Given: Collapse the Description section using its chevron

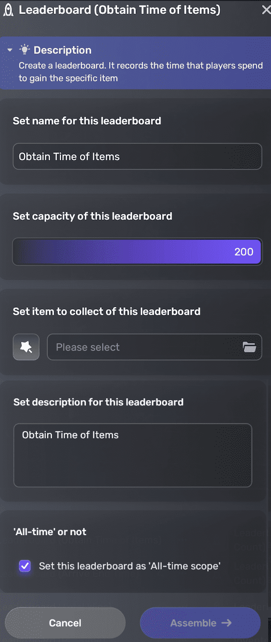Looking at the screenshot, I should coord(10,50).
